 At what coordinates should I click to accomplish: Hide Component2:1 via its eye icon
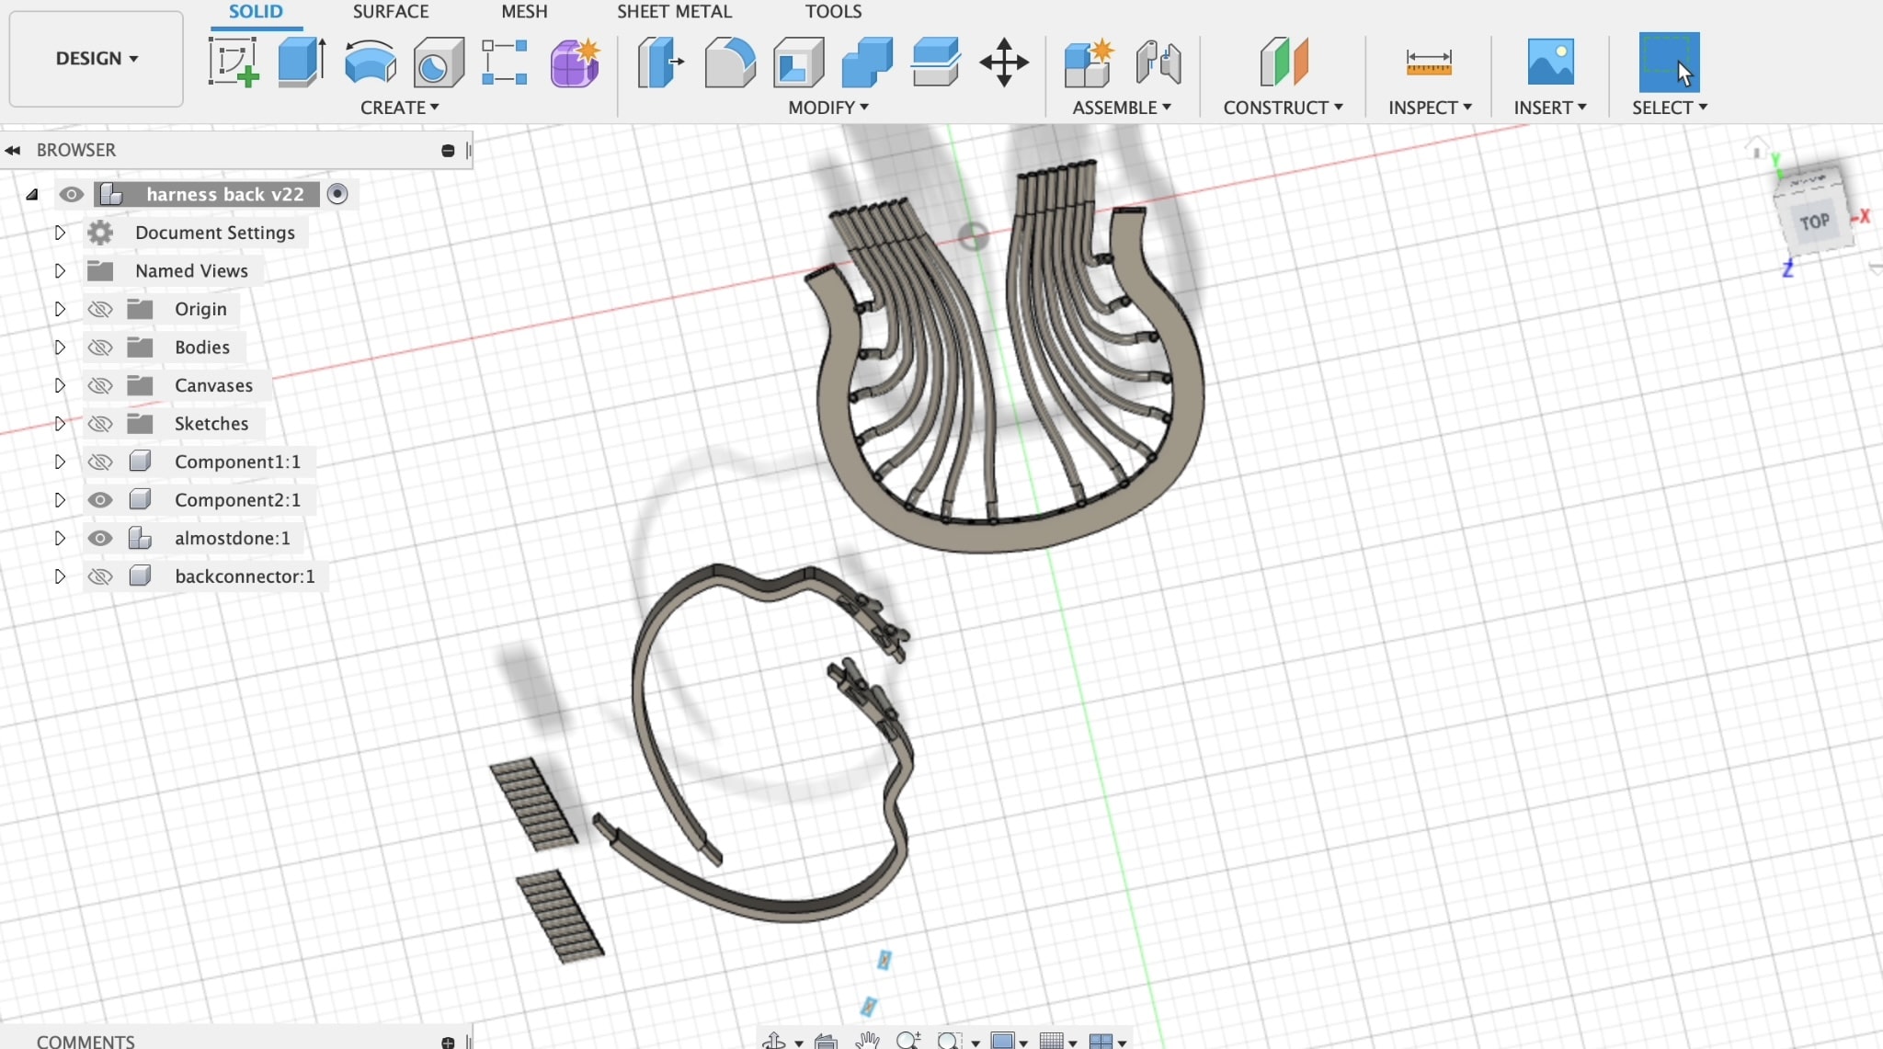100,500
